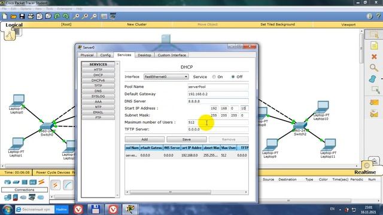
Task: Open file via folder toolbar icon
Action: click(x=13, y=16)
